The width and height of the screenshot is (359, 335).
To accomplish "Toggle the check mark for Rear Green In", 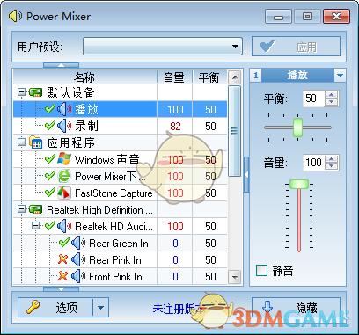I will (64, 243).
